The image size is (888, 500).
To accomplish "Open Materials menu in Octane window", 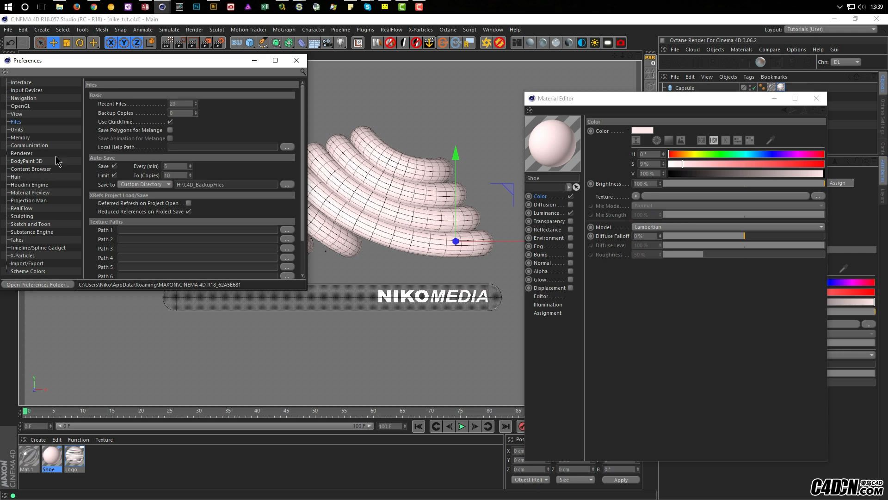I will (x=741, y=50).
